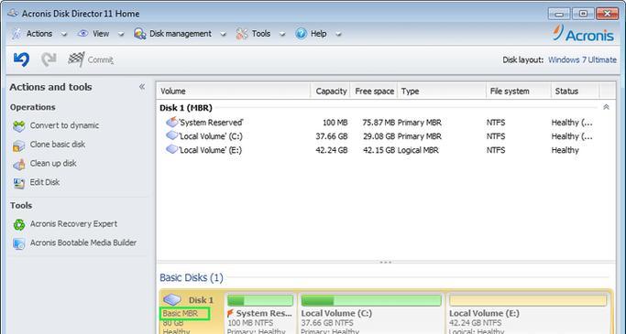Click the Convert to dynamic icon
Image resolution: width=626 pixels, height=334 pixels.
click(x=18, y=126)
